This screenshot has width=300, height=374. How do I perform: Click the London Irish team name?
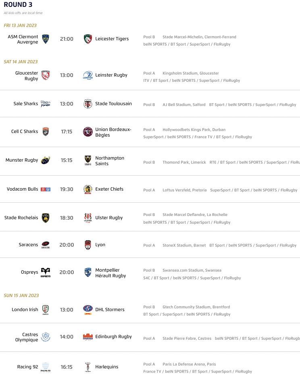(x=25, y=310)
